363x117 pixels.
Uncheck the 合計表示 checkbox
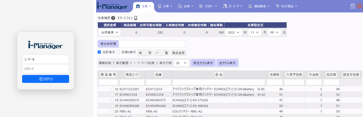point(99,52)
